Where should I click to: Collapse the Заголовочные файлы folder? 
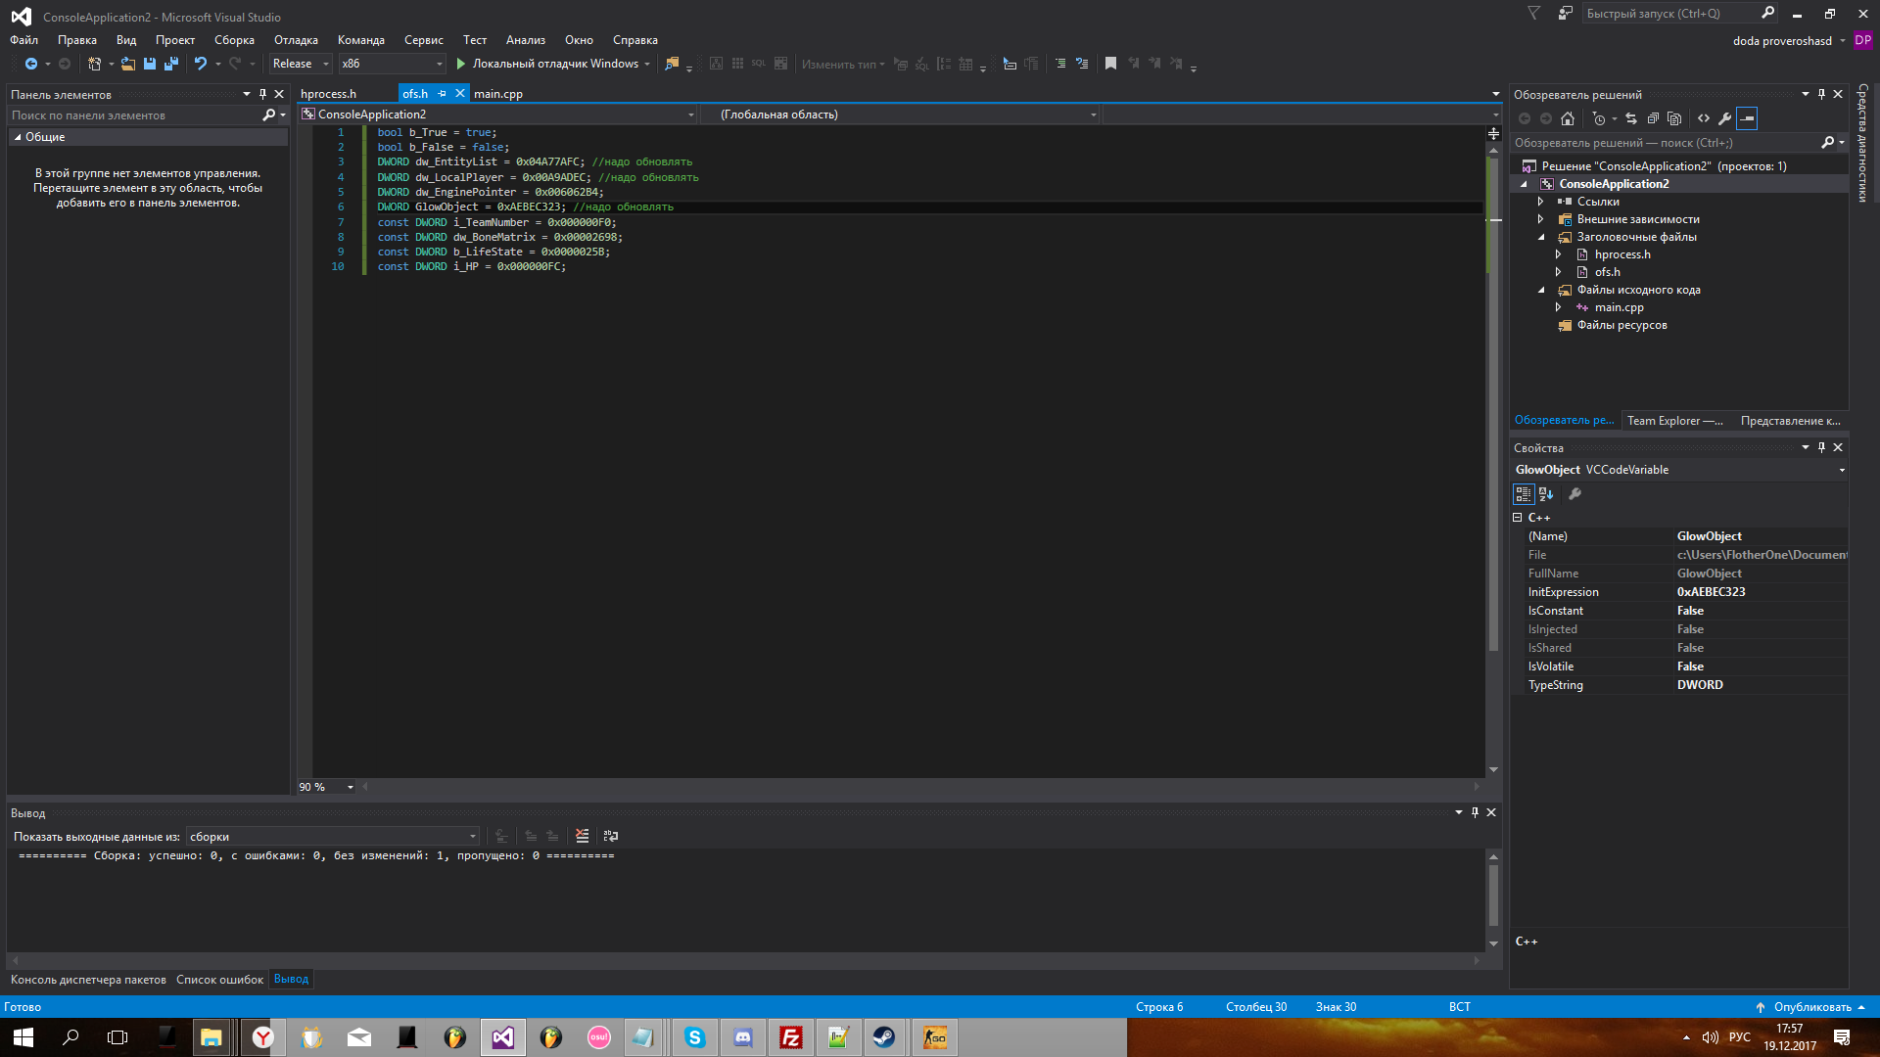(1541, 237)
